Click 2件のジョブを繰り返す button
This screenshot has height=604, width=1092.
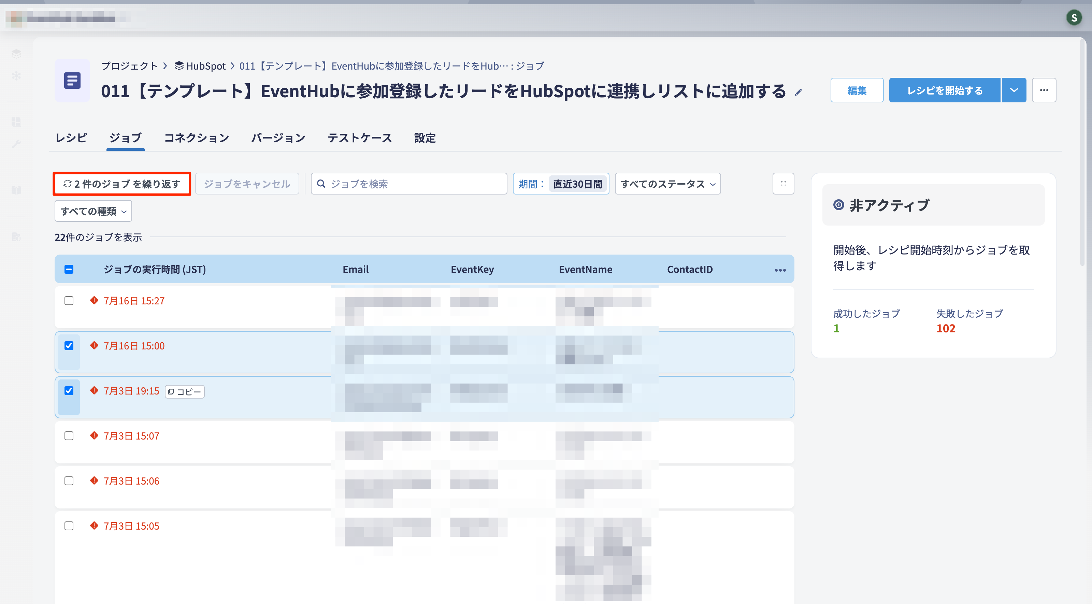(122, 184)
